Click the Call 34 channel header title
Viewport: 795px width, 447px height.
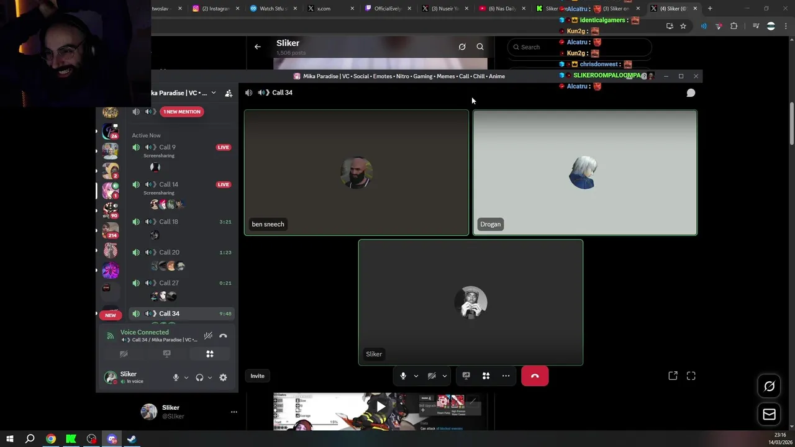click(282, 93)
